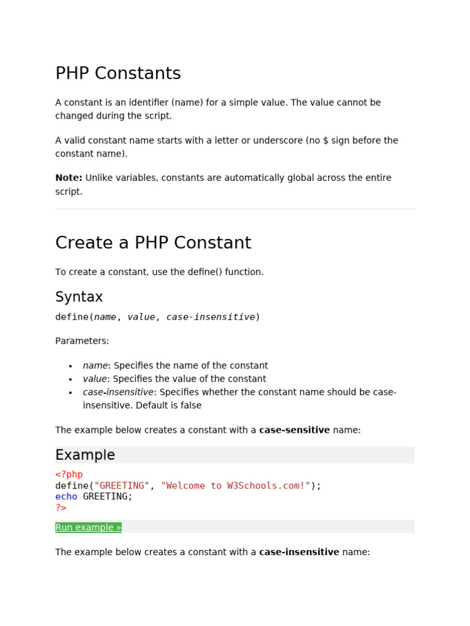The image size is (470, 626).
Task: Click the closing ?> tag
Action: (x=61, y=507)
